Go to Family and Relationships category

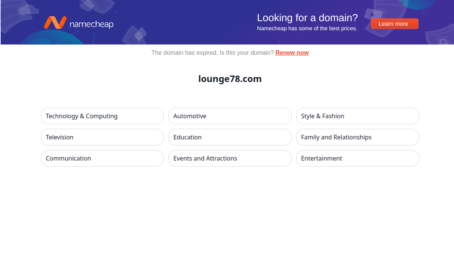point(358,137)
